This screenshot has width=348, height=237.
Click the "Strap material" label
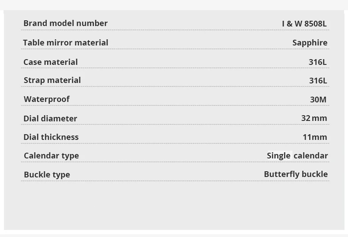(x=52, y=80)
